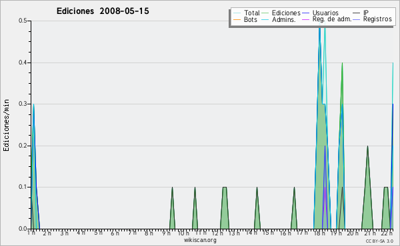Click the 0.2 value on y-axis

tap(23, 146)
